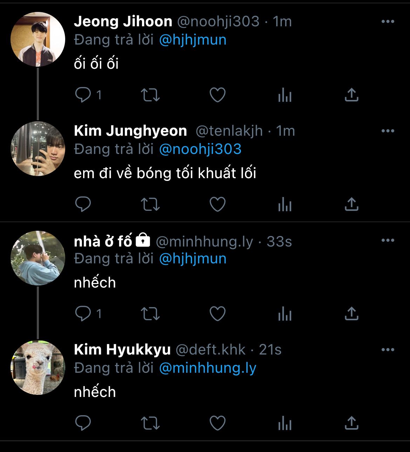410x452 pixels.
Task: Open more options on Jeong Jihoon's tweet
Action: click(x=388, y=22)
